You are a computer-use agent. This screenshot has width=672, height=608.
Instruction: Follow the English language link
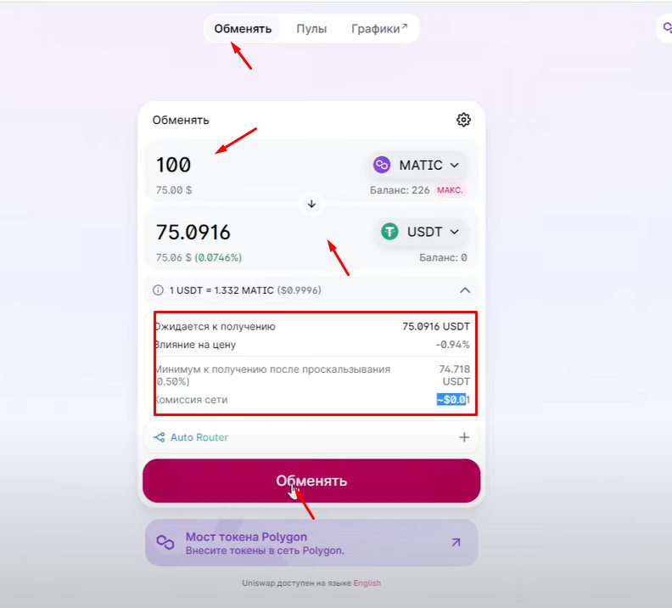tap(367, 583)
